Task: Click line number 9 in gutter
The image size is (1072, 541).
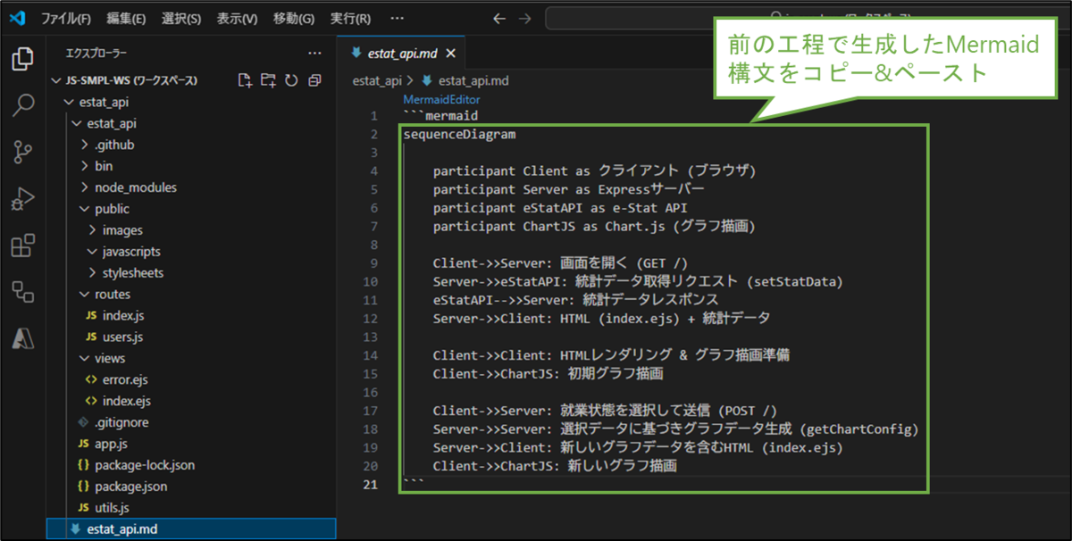Action: tap(373, 264)
